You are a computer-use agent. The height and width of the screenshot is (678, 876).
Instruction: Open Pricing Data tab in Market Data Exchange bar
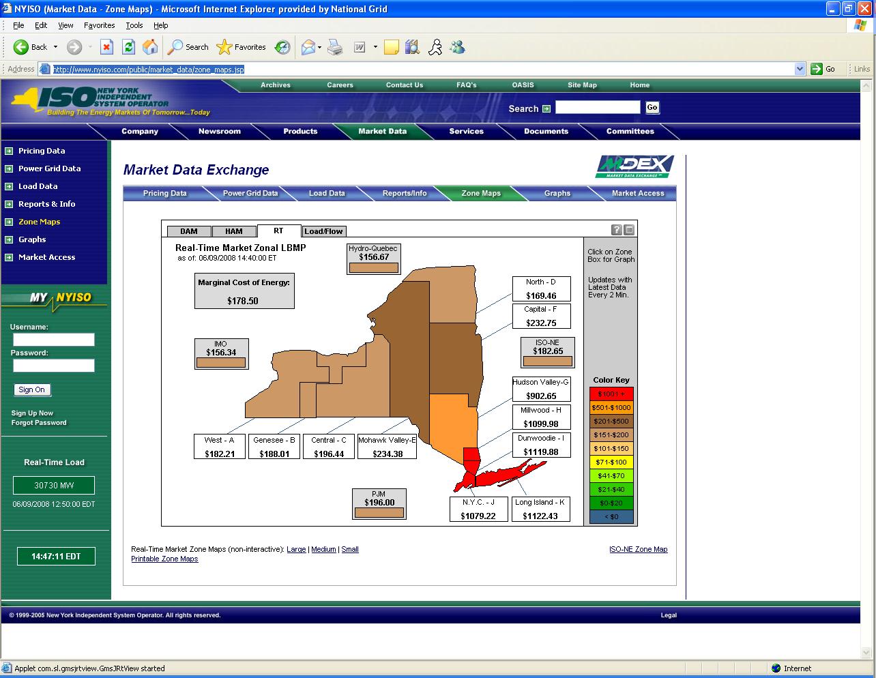pos(164,193)
